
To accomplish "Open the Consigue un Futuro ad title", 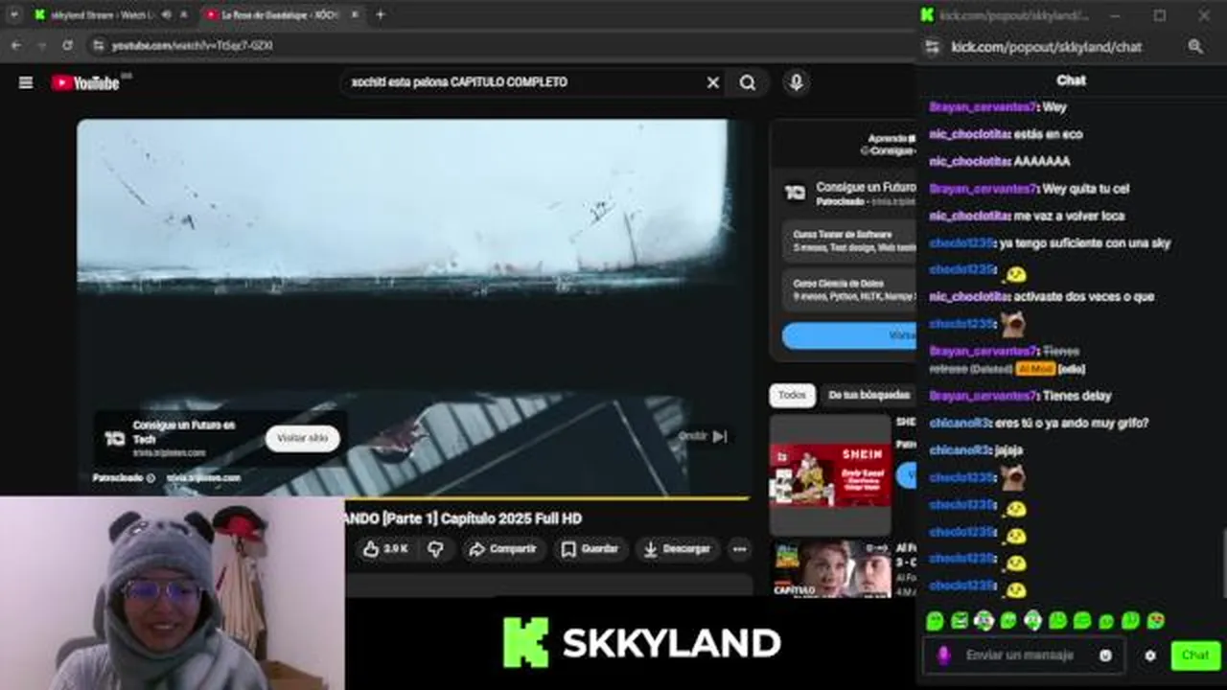I will click(866, 187).
